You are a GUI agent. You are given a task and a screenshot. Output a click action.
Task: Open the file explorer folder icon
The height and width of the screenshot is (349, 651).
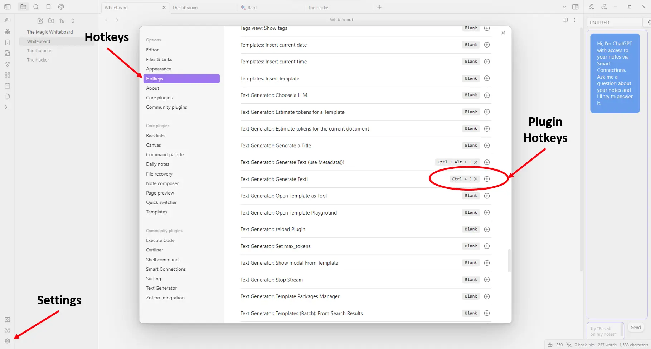coord(23,7)
